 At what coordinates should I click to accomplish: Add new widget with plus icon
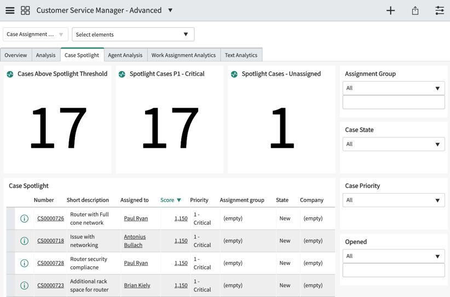390,10
